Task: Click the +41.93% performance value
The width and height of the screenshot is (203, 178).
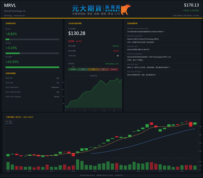Action: [12, 62]
